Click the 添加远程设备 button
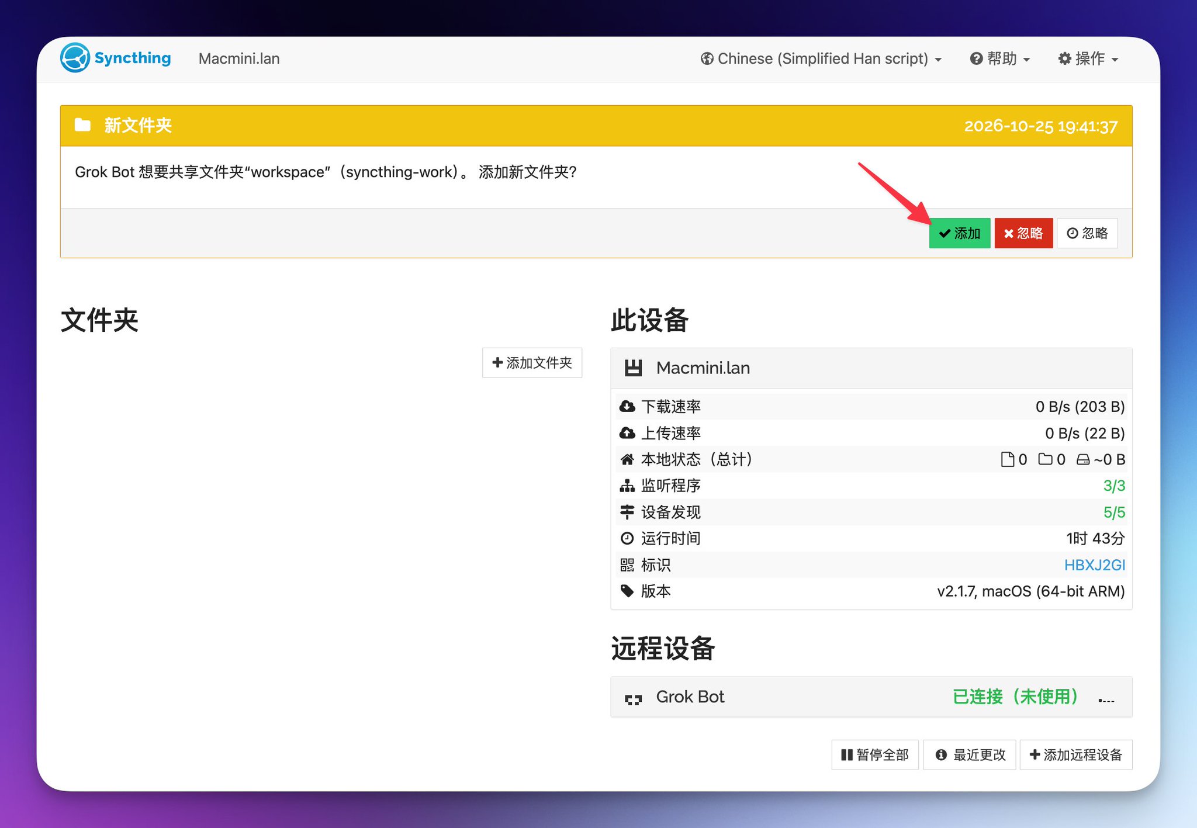The height and width of the screenshot is (828, 1197). click(1076, 755)
